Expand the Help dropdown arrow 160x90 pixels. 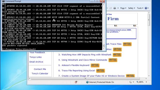tap(148, 8)
